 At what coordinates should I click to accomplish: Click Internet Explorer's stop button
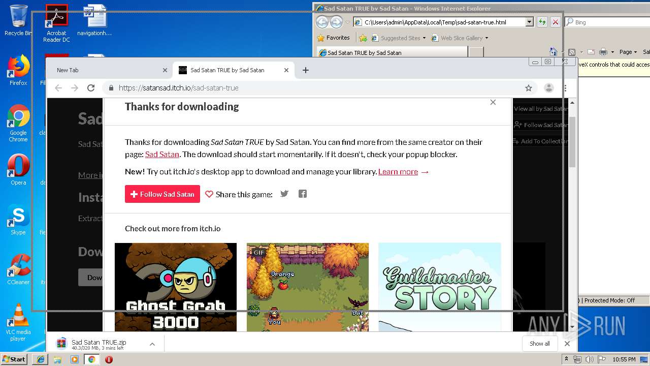(x=556, y=22)
